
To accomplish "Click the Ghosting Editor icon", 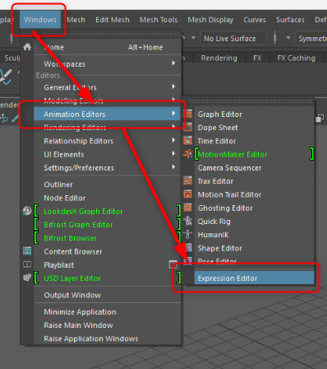I will 187,208.
